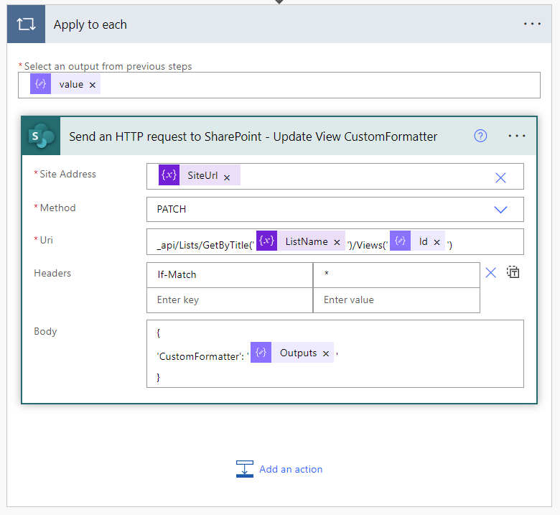Clear the Site Address field value
The height and width of the screenshot is (515, 560).
pyautogui.click(x=500, y=177)
